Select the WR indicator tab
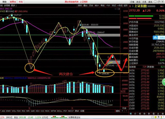Image resolution: width=165 pixels, height=119 pixels. point(28,111)
